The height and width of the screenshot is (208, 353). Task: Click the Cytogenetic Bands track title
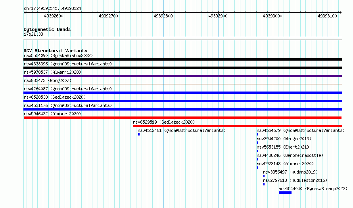(47, 29)
